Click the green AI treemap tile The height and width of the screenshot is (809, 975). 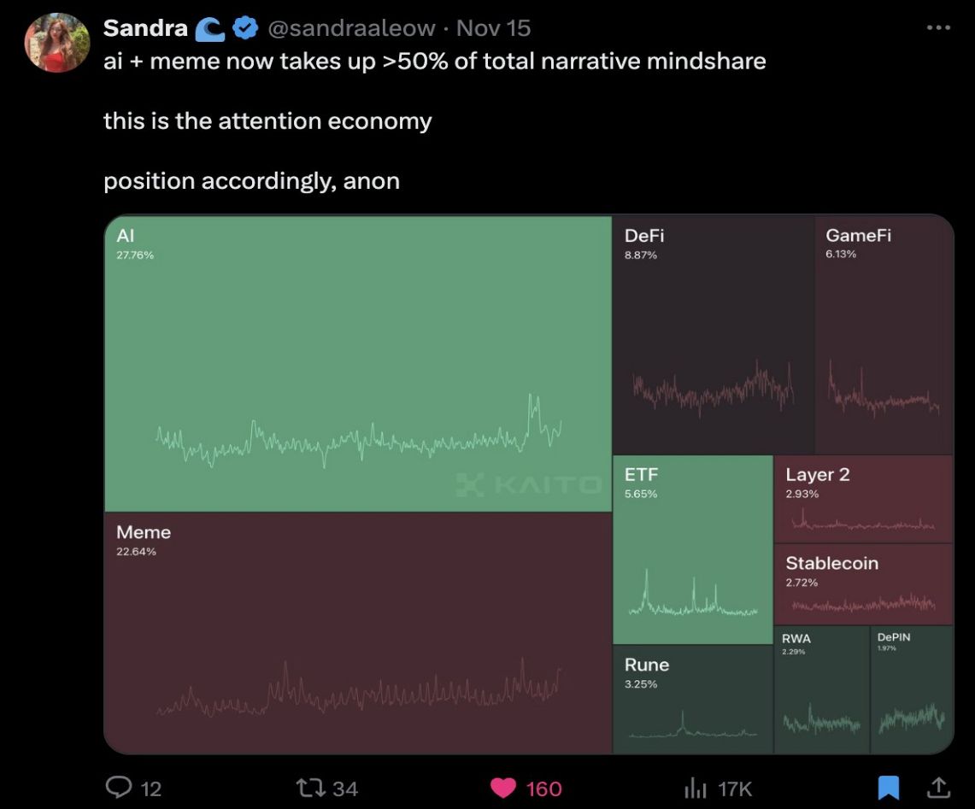(358, 363)
